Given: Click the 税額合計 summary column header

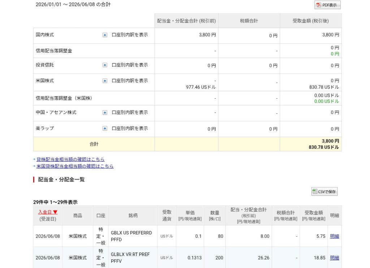Looking at the screenshot, I should [x=249, y=21].
